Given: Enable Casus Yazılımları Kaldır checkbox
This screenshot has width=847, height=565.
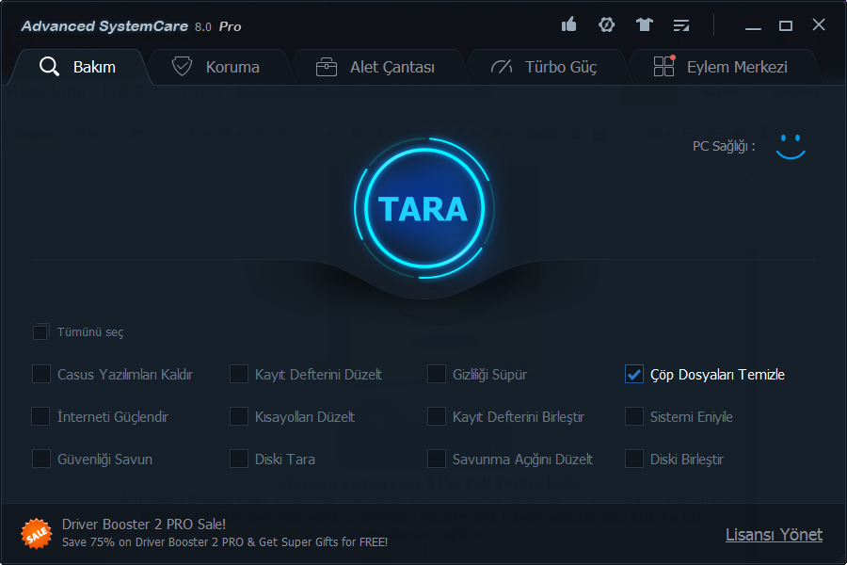Looking at the screenshot, I should click(x=41, y=374).
